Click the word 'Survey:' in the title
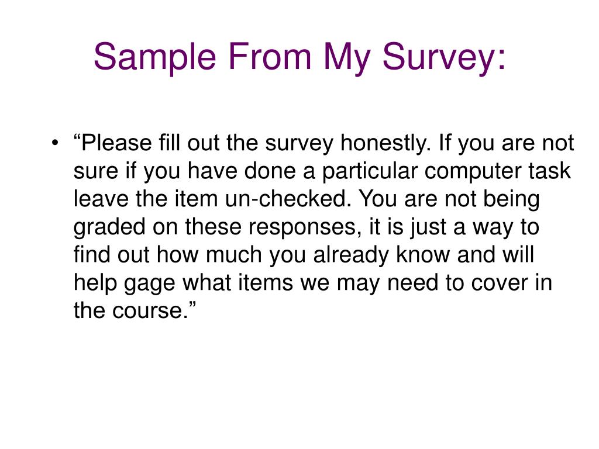This screenshot has height=449, width=599. (444, 57)
